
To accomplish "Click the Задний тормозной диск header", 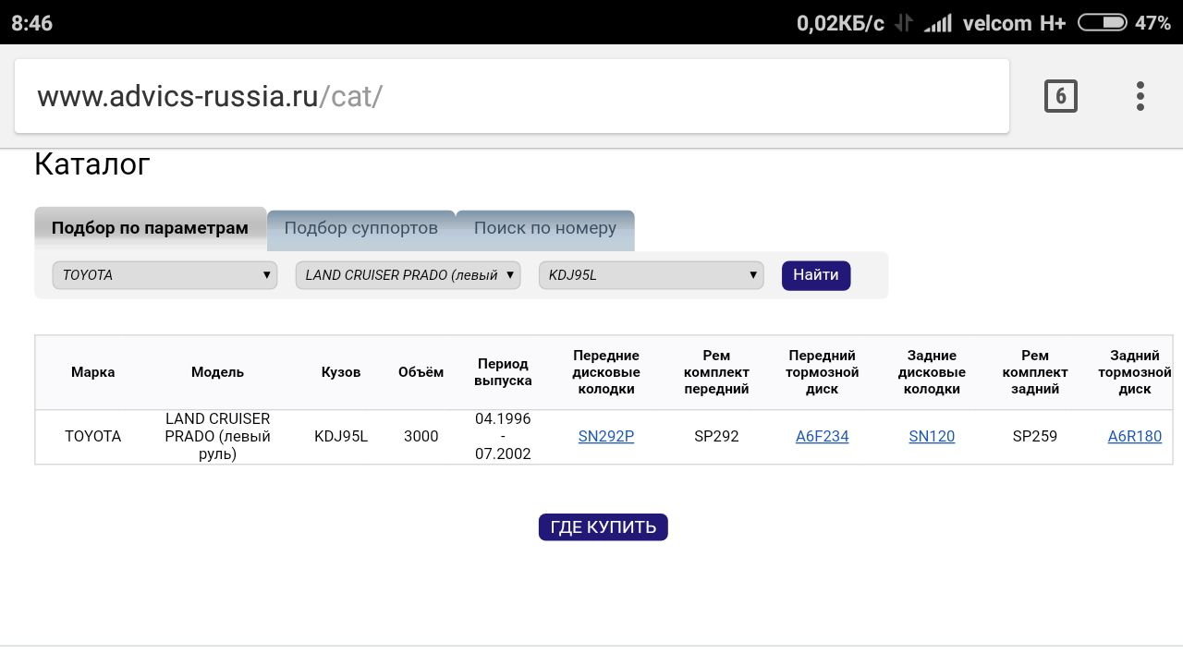I will 1135,372.
